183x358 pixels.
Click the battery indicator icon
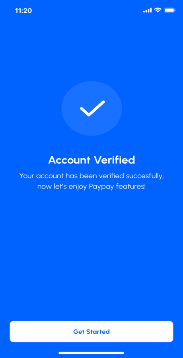170,10
